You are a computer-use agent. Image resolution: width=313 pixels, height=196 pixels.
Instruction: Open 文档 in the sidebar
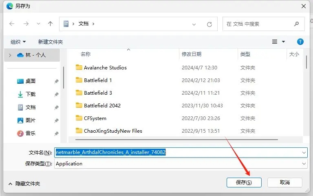click(30, 107)
